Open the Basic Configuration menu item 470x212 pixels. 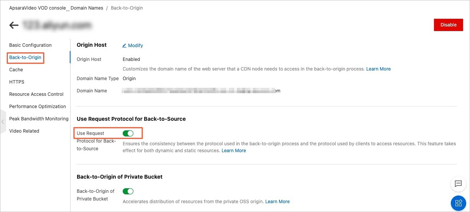click(x=30, y=45)
